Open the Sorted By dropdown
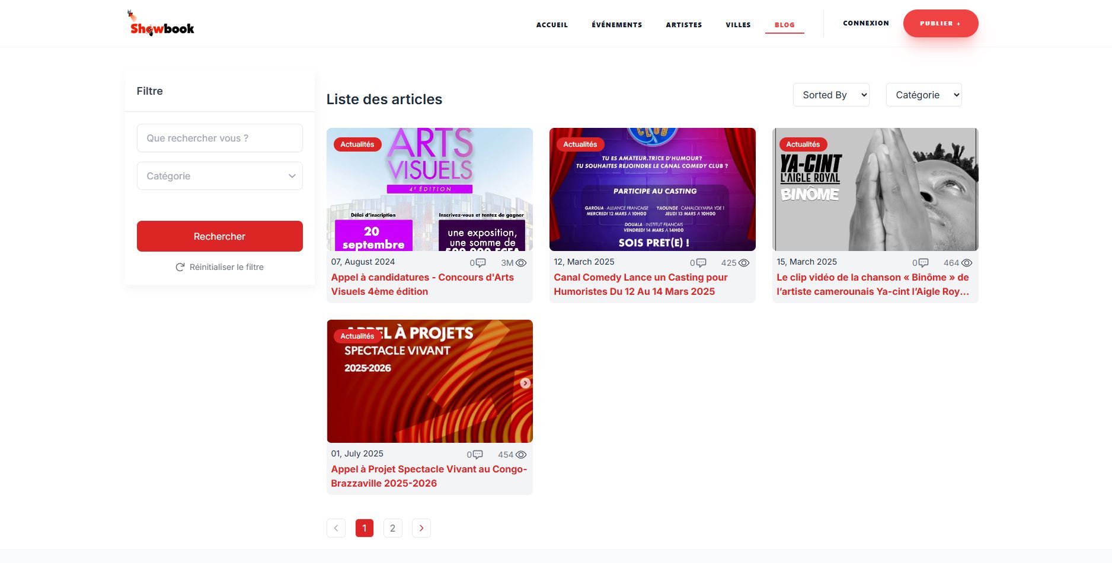Image resolution: width=1112 pixels, height=563 pixels. point(831,95)
